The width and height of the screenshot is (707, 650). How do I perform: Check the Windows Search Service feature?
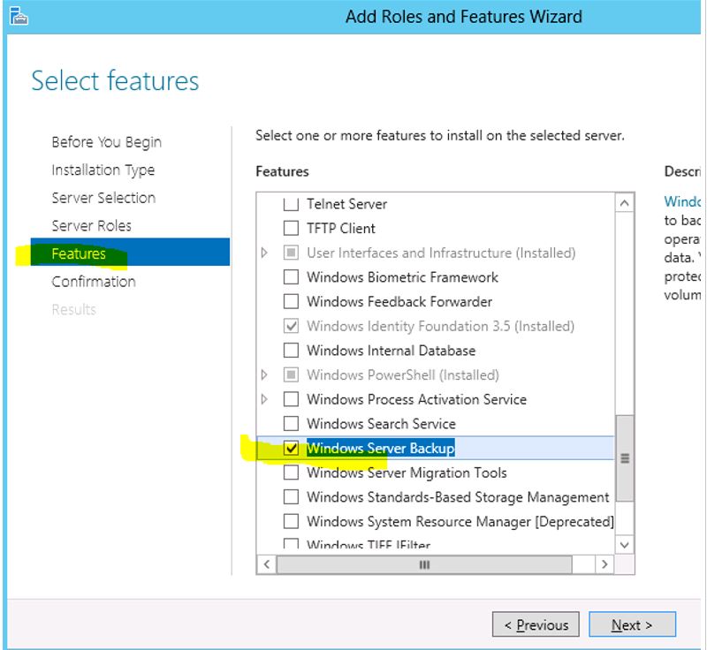[x=291, y=424]
